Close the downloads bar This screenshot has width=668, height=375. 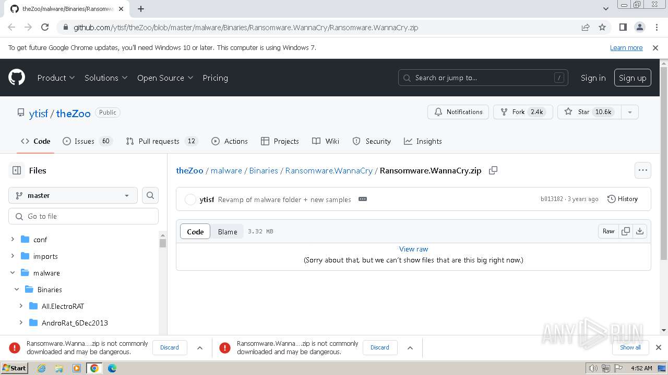[x=659, y=347]
